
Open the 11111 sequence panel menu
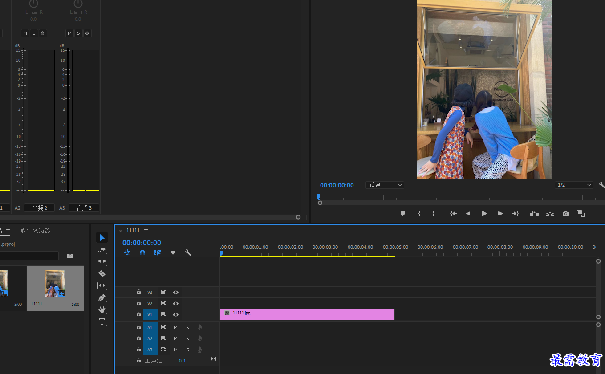(146, 231)
